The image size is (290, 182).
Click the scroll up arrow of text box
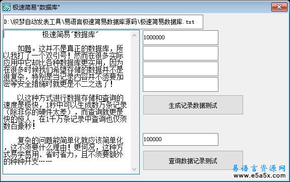(x=135, y=35)
